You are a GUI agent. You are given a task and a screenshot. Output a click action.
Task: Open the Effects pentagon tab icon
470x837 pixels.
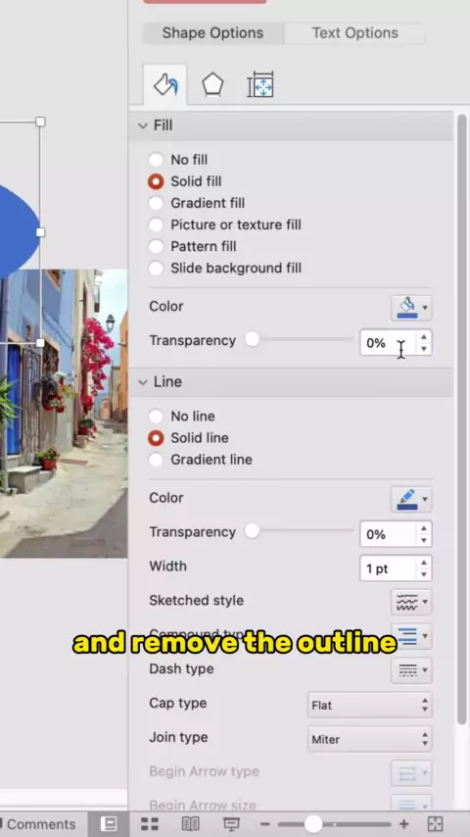pos(212,85)
